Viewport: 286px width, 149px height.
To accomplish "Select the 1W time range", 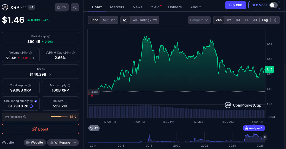I will [x=229, y=20].
